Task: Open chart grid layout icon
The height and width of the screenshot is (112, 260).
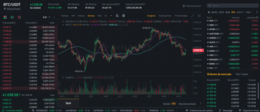Action: pyautogui.click(x=124, y=16)
